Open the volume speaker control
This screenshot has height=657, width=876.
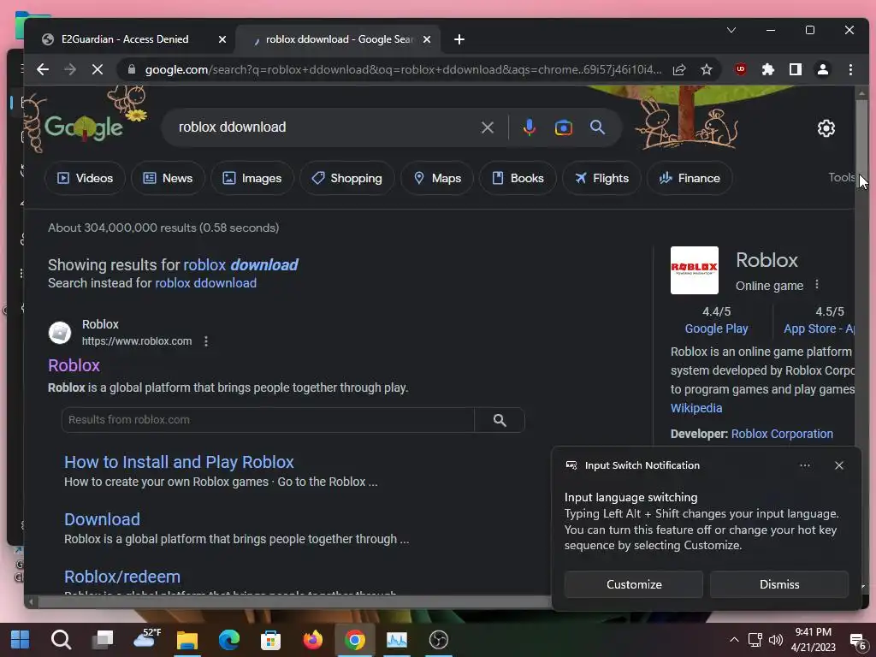pos(775,640)
